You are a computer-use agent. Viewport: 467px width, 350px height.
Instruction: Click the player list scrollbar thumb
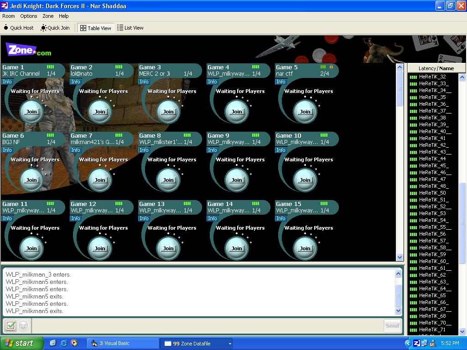(x=462, y=222)
